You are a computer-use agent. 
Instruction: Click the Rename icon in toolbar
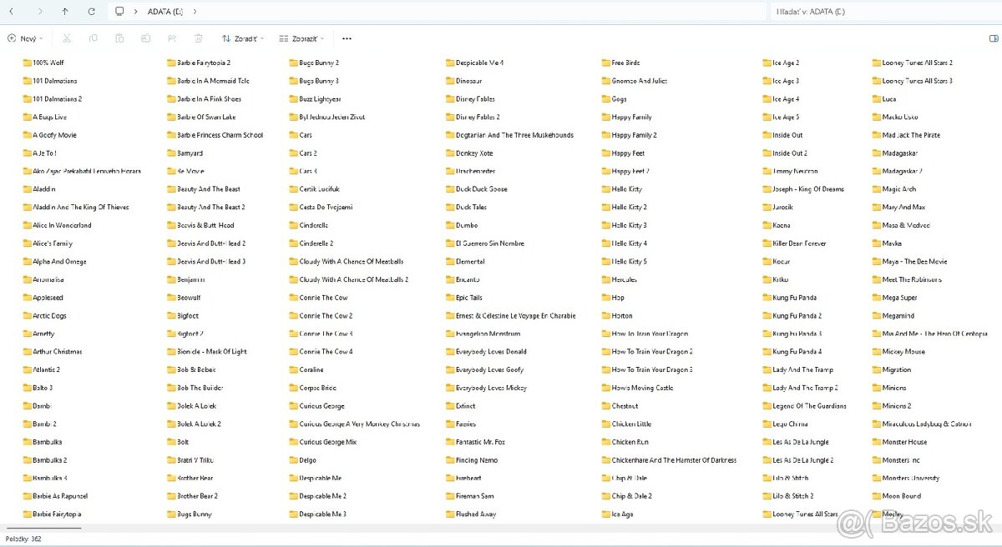146,38
